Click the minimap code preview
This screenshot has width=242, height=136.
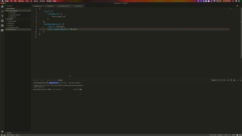pos(231,9)
